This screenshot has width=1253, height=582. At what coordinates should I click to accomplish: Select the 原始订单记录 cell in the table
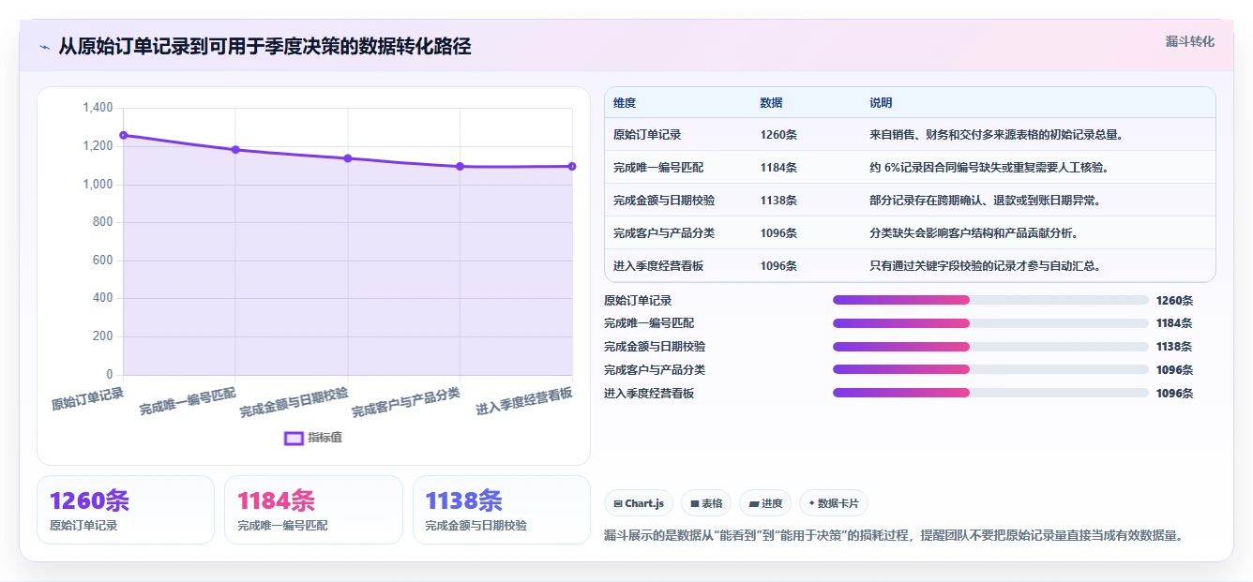click(x=647, y=135)
